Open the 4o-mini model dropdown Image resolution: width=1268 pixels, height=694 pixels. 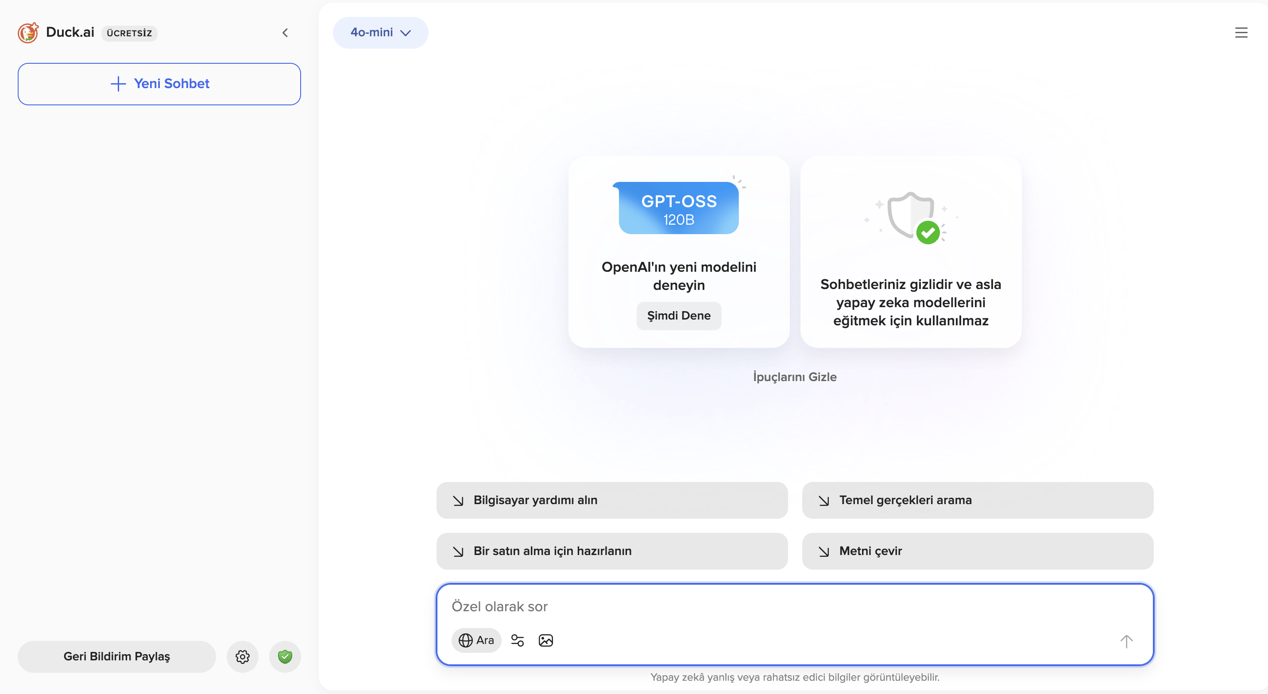point(380,32)
